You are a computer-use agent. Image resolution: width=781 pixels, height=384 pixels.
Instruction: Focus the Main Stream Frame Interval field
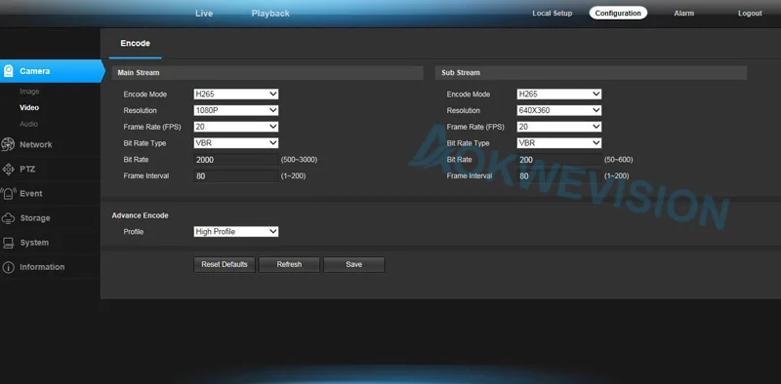[x=236, y=176]
